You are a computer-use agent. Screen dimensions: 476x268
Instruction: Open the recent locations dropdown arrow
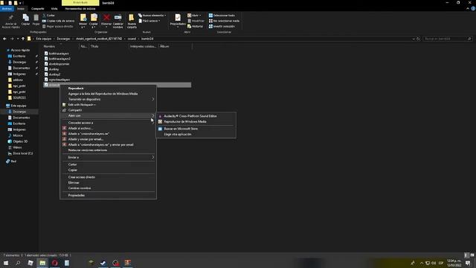[18, 39]
